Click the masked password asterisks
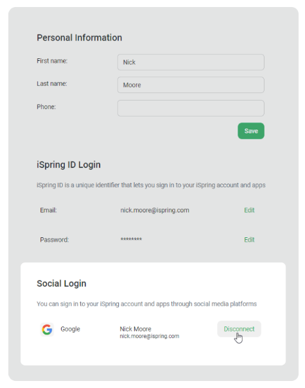305x388 pixels. pos(131,239)
